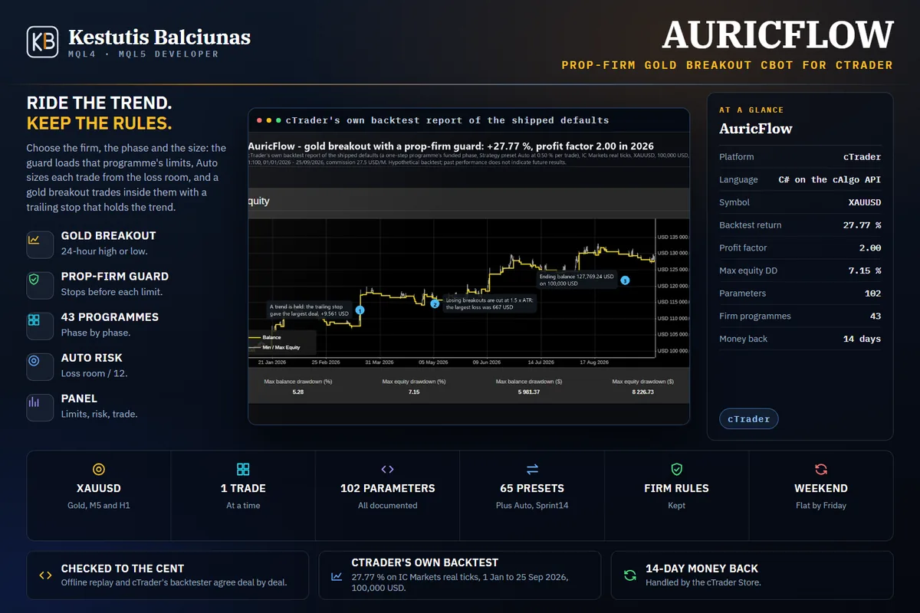This screenshot has width=920, height=613.
Task: Click the Panel bars icon
Action: pyautogui.click(x=34, y=402)
